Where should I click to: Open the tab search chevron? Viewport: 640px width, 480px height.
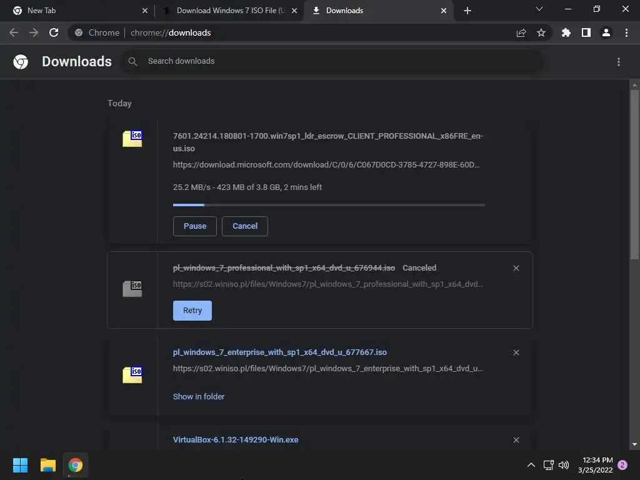[x=539, y=9]
